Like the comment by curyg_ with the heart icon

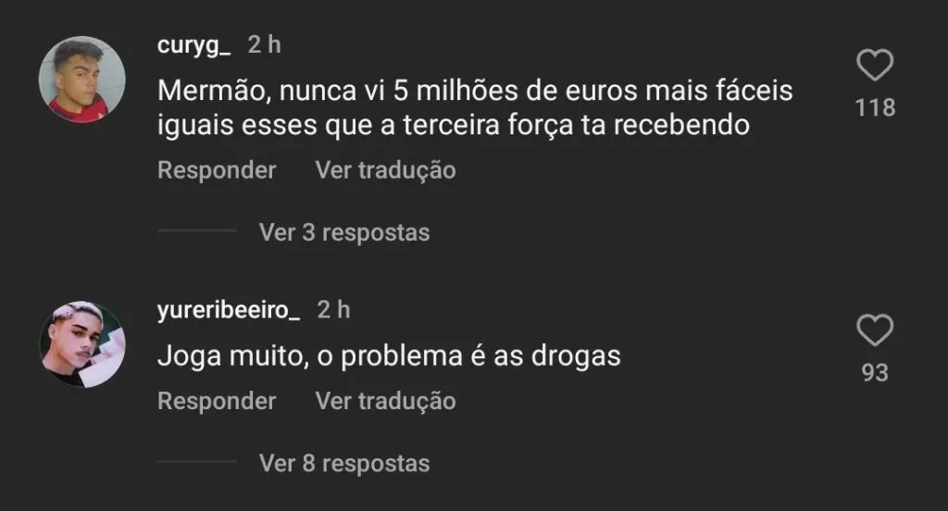pos(875,65)
